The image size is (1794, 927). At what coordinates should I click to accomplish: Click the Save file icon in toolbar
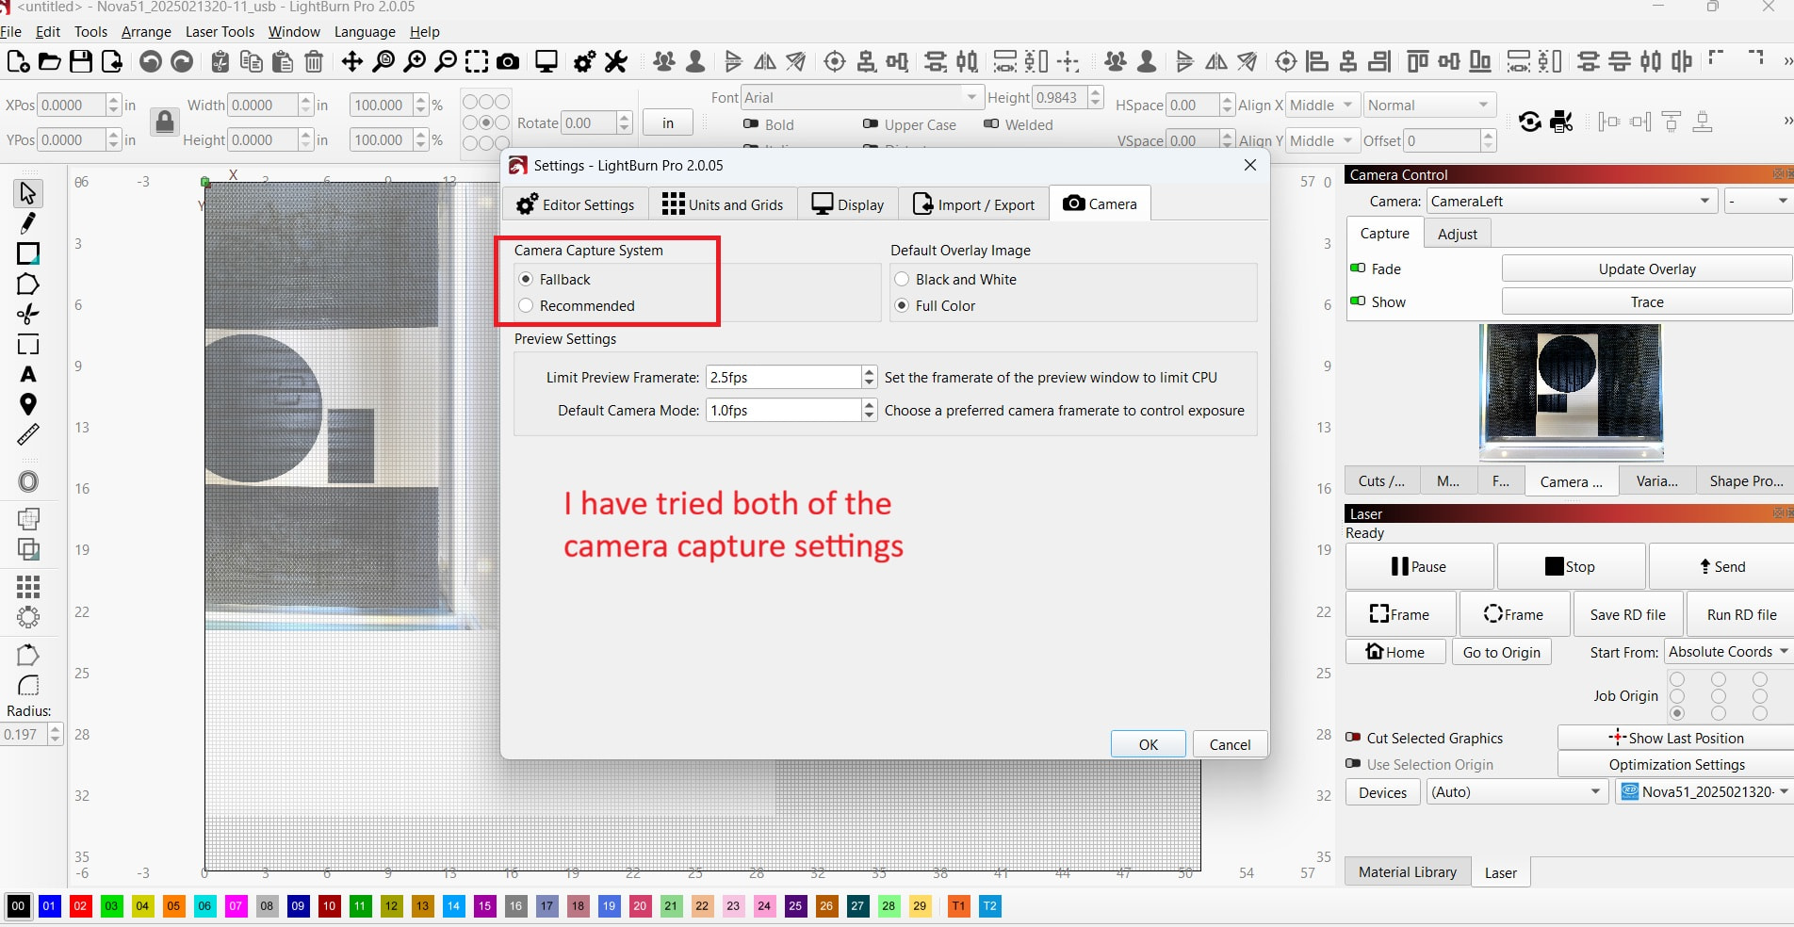tap(81, 62)
